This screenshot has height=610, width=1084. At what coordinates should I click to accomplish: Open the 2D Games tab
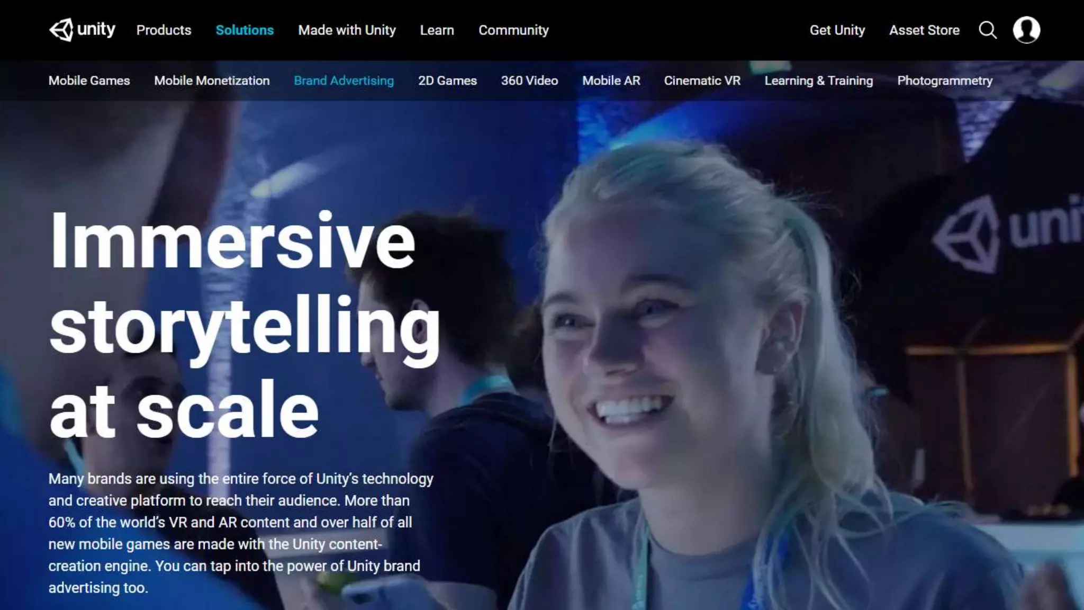pyautogui.click(x=447, y=80)
